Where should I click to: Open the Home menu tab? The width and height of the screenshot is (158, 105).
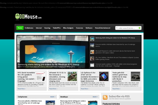[x=20, y=28]
